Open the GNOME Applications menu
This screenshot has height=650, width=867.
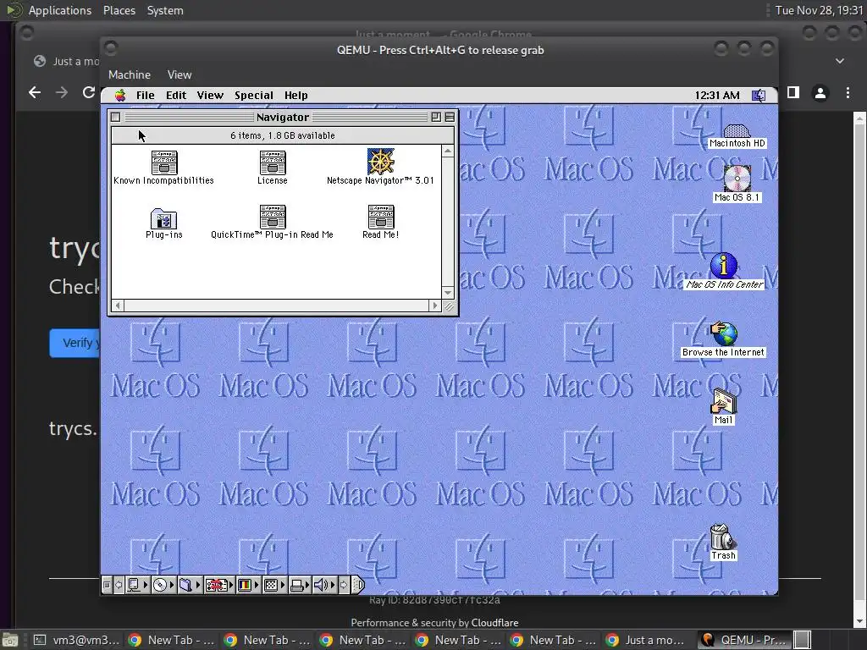tap(60, 10)
